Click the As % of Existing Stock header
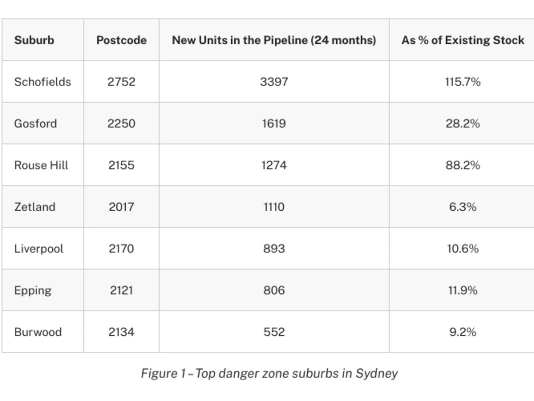 (x=463, y=40)
